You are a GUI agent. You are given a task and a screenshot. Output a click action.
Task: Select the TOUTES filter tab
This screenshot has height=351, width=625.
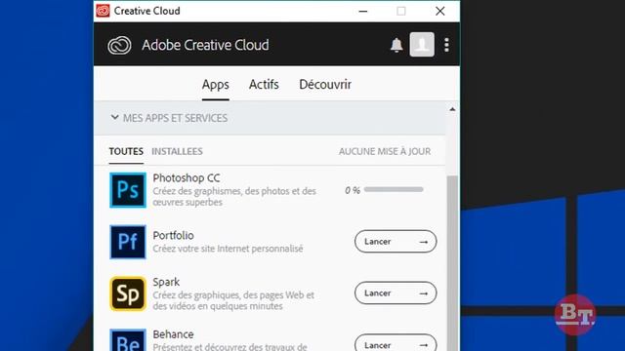pos(126,152)
